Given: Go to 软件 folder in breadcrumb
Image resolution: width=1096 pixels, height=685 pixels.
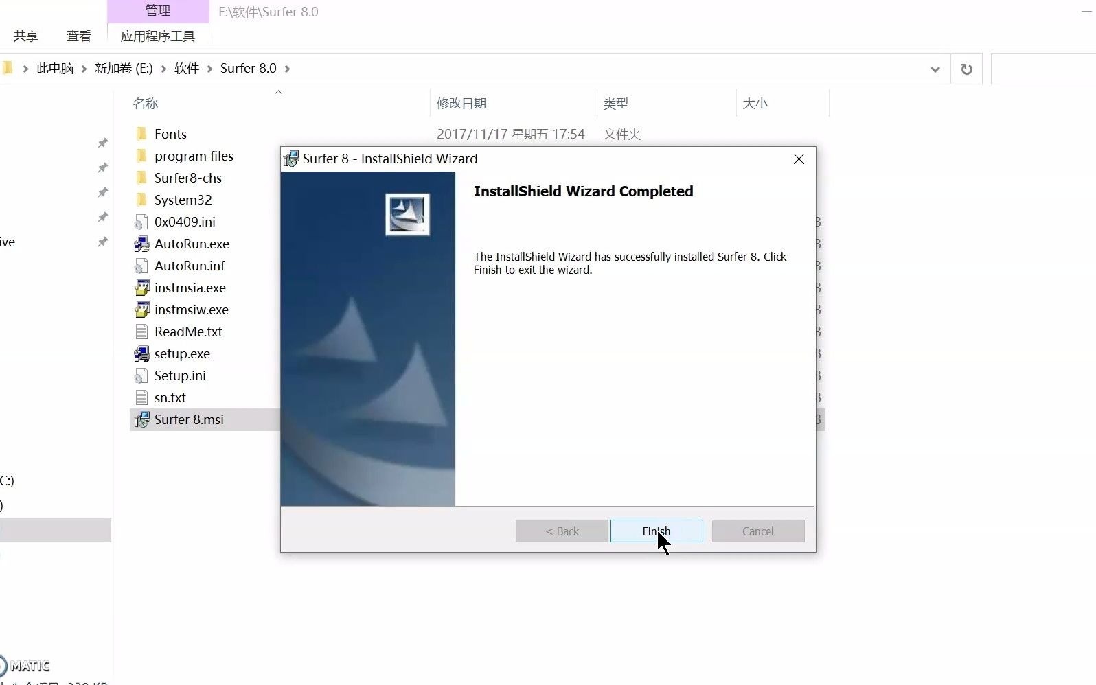Looking at the screenshot, I should coord(187,69).
